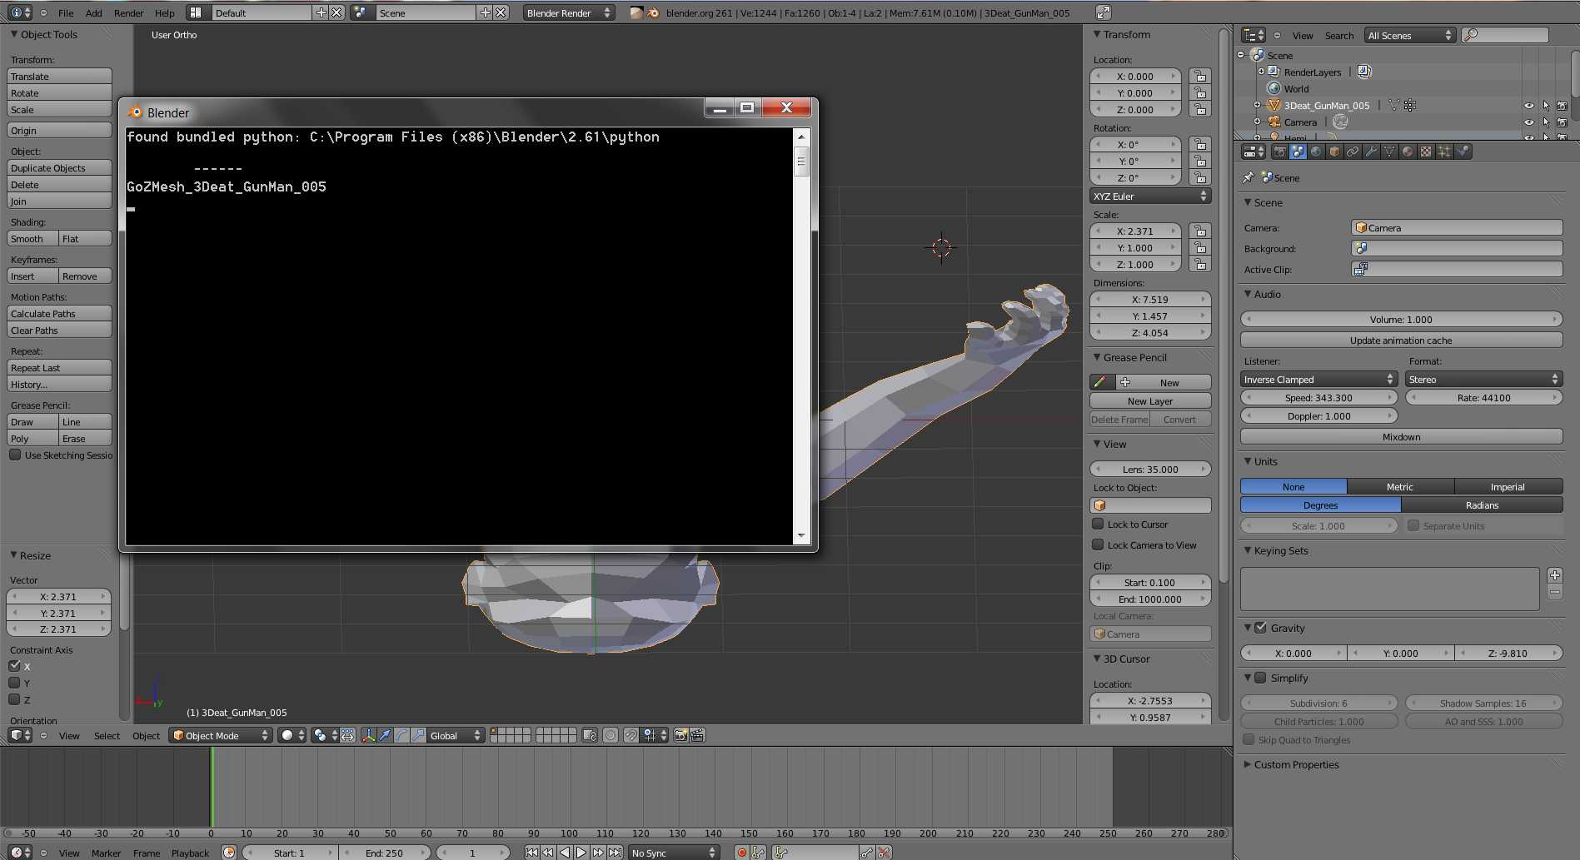
Task: Click the New Layer button under Grease Pencil
Action: pyautogui.click(x=1149, y=400)
